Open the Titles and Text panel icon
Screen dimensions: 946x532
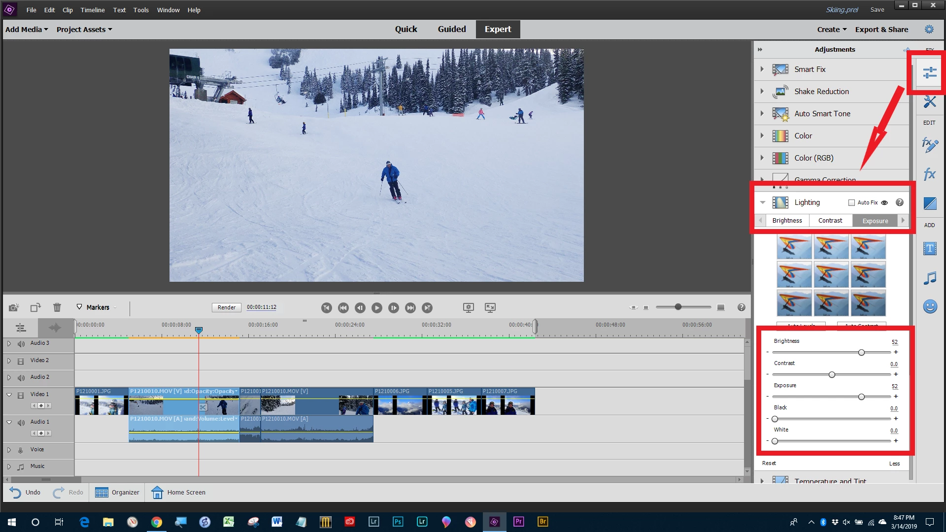[x=929, y=249]
